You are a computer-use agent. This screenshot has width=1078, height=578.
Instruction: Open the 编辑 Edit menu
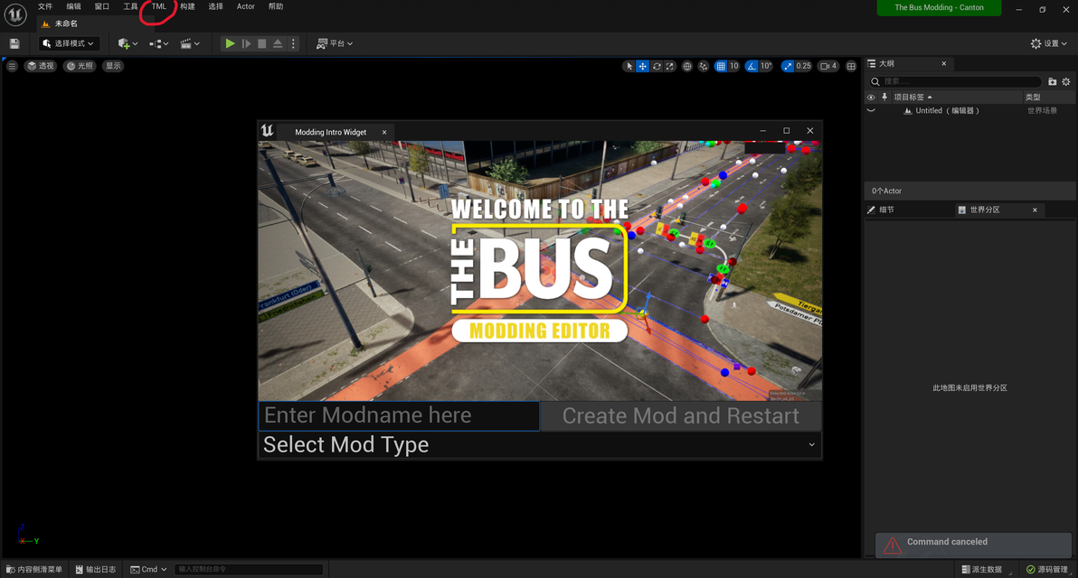click(x=73, y=6)
